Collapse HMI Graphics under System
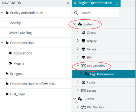The width and height of the screenshot is (136, 112). click(78, 66)
